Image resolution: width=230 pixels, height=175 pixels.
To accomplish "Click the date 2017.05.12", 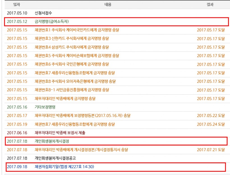I will [17, 22].
